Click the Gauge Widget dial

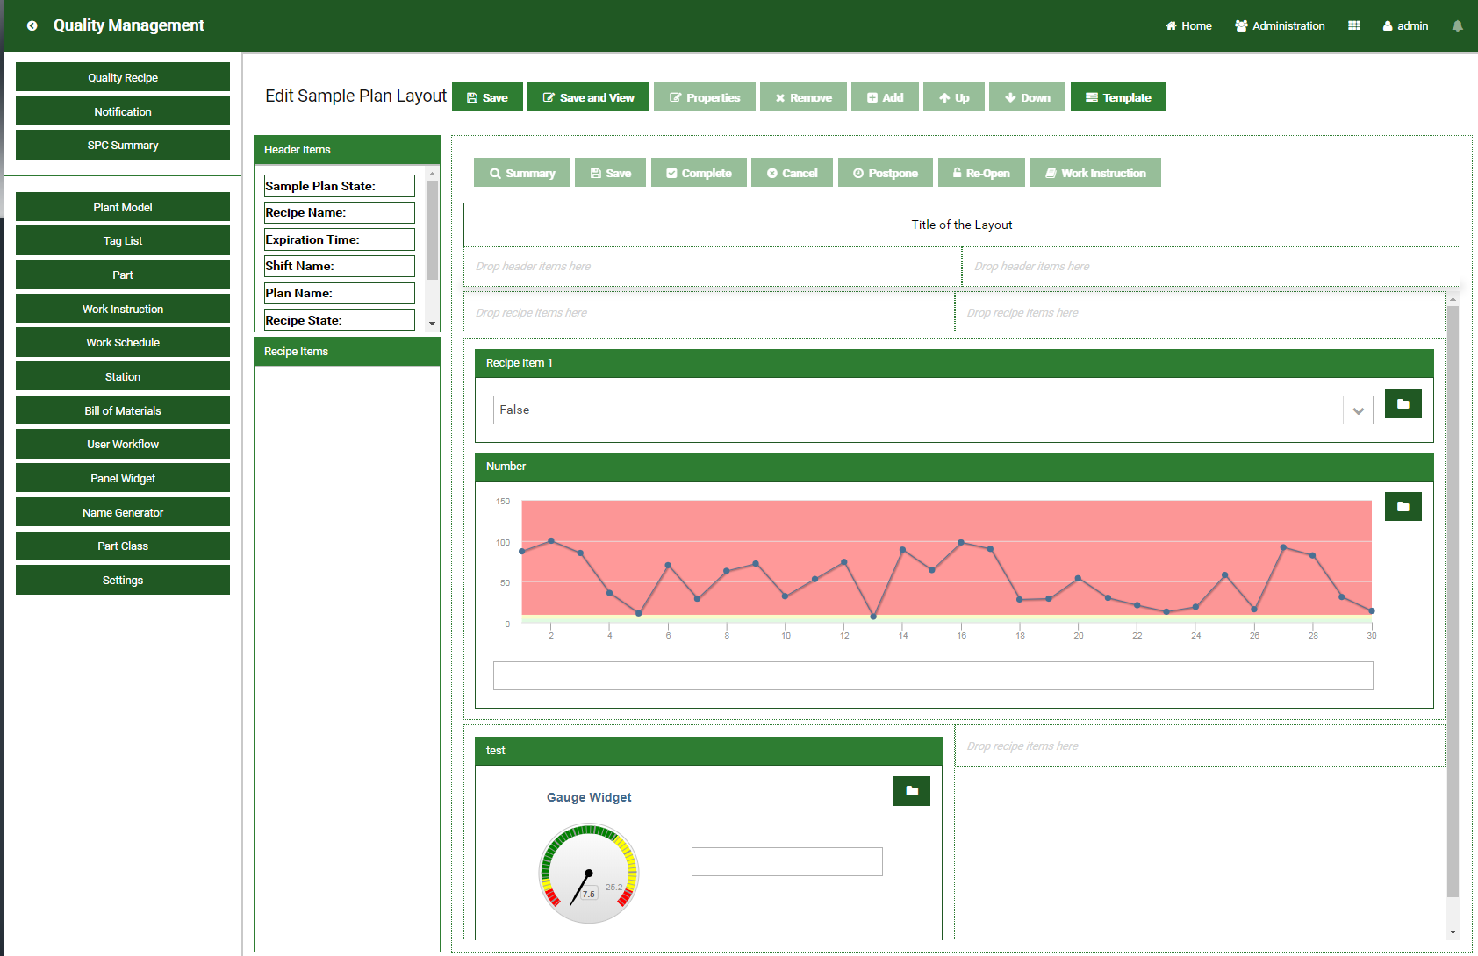[x=589, y=874]
